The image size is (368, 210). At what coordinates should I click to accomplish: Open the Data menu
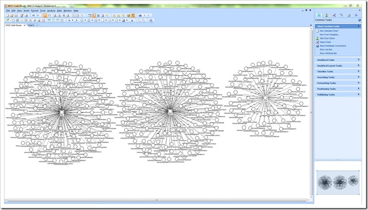coord(59,11)
